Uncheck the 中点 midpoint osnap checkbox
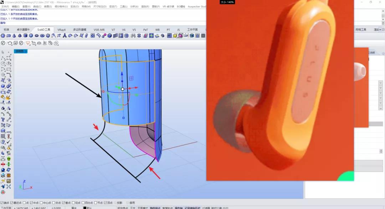 pos(31,203)
